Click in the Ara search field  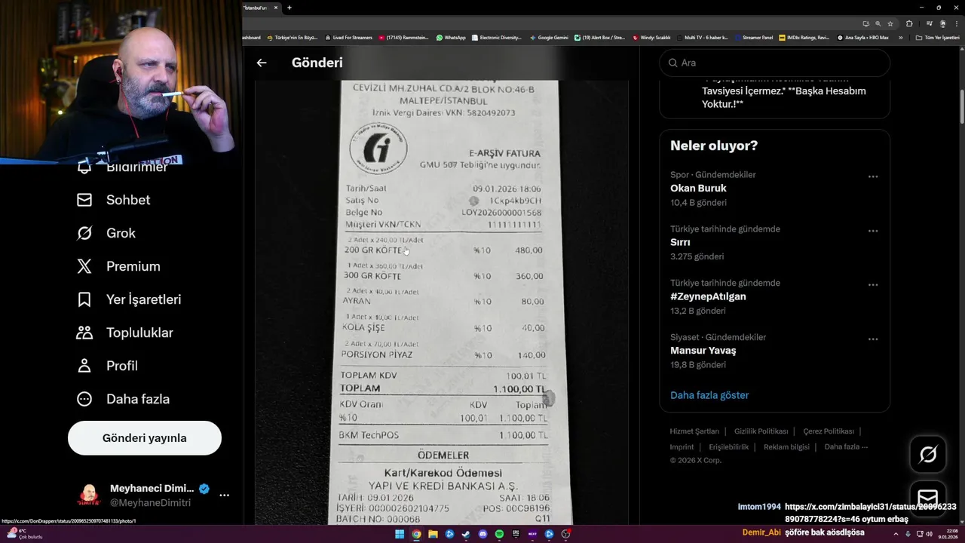774,63
